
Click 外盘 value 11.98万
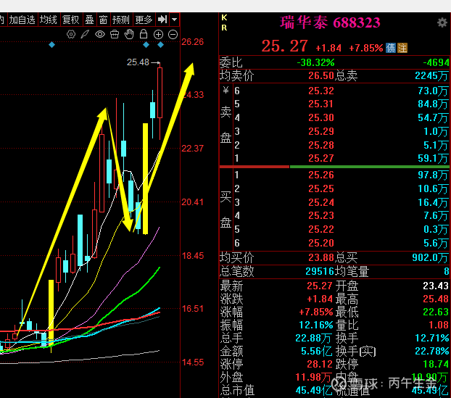pyautogui.click(x=313, y=377)
